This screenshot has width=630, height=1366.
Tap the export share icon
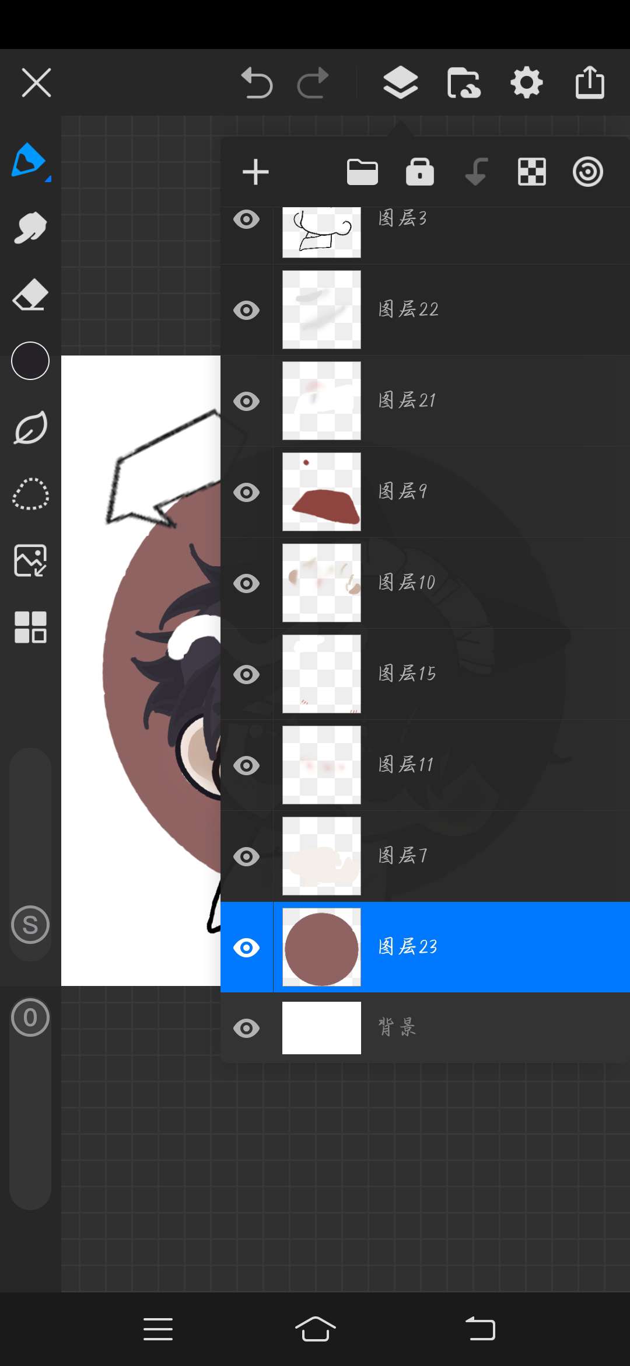coord(590,83)
